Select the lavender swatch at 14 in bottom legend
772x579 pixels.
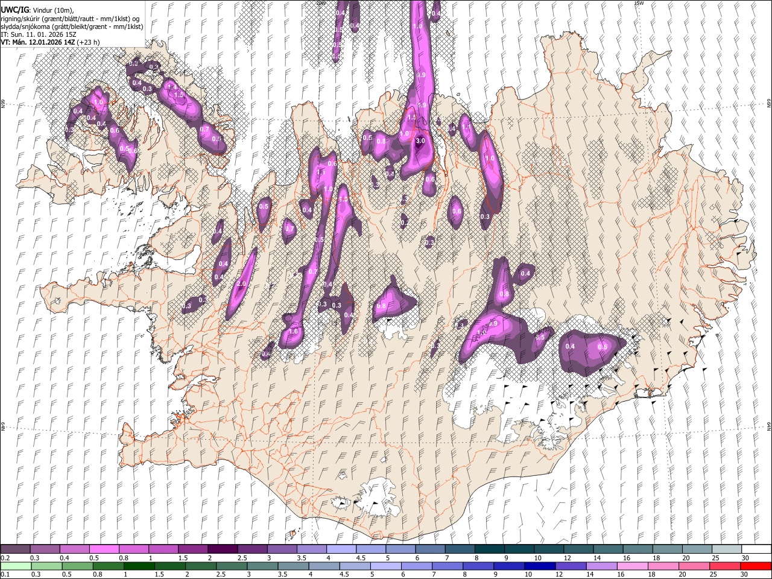point(601,566)
